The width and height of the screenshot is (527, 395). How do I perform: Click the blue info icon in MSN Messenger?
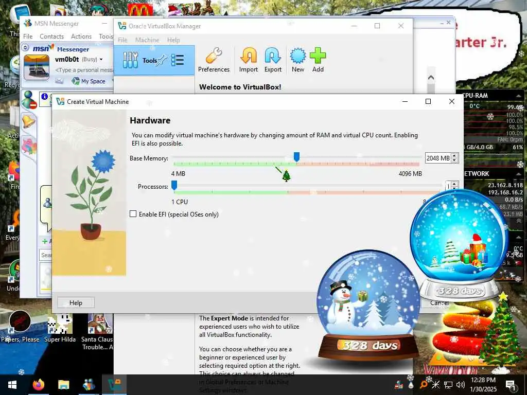[x=44, y=97]
